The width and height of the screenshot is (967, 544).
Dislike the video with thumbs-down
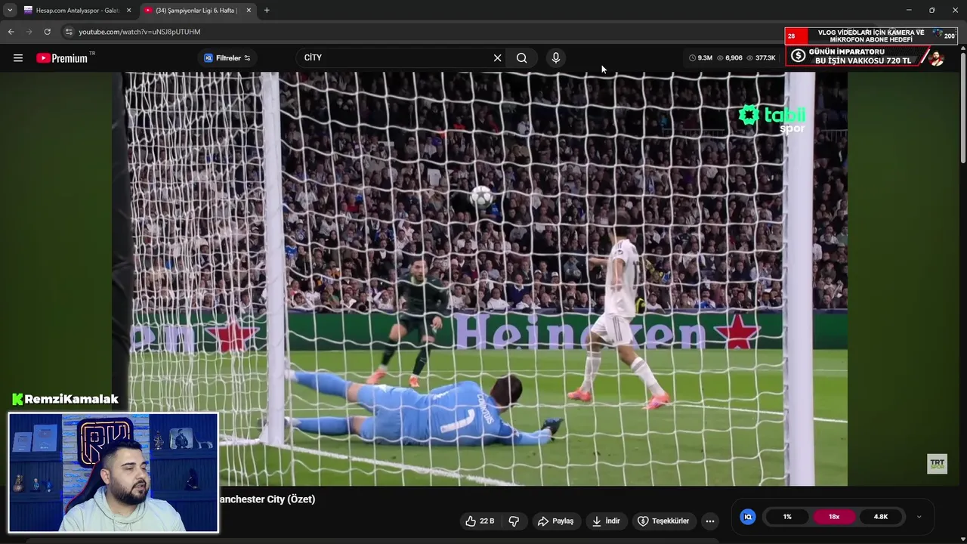tap(514, 521)
